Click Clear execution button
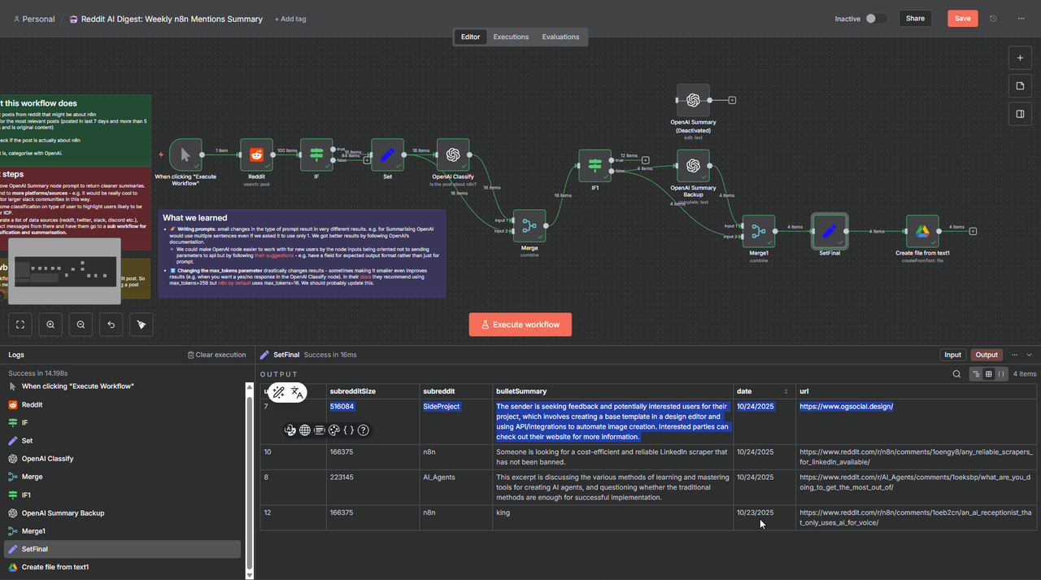This screenshot has width=1041, height=580. click(216, 355)
